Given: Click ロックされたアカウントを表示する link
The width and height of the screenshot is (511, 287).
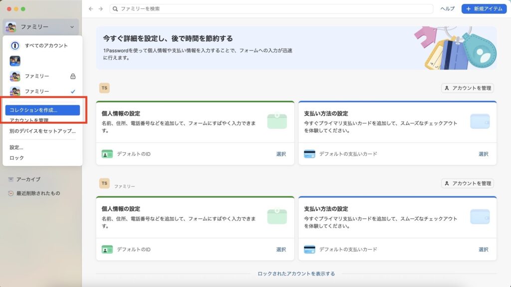Looking at the screenshot, I should pyautogui.click(x=296, y=274).
